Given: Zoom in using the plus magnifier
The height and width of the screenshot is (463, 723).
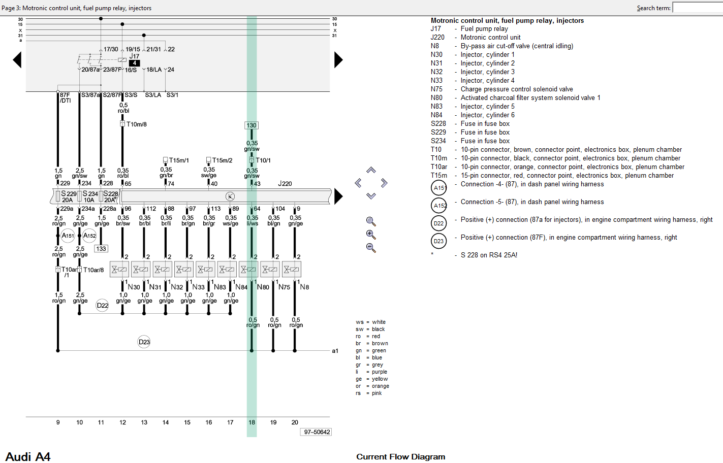Looking at the screenshot, I should 371,235.
